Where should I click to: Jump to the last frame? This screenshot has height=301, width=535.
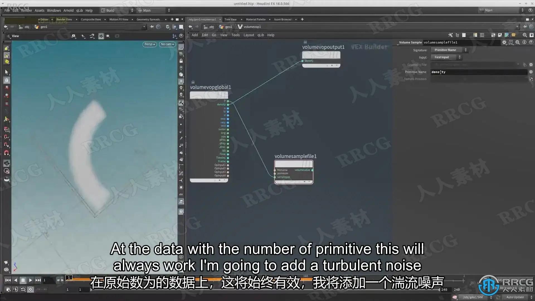(38, 280)
